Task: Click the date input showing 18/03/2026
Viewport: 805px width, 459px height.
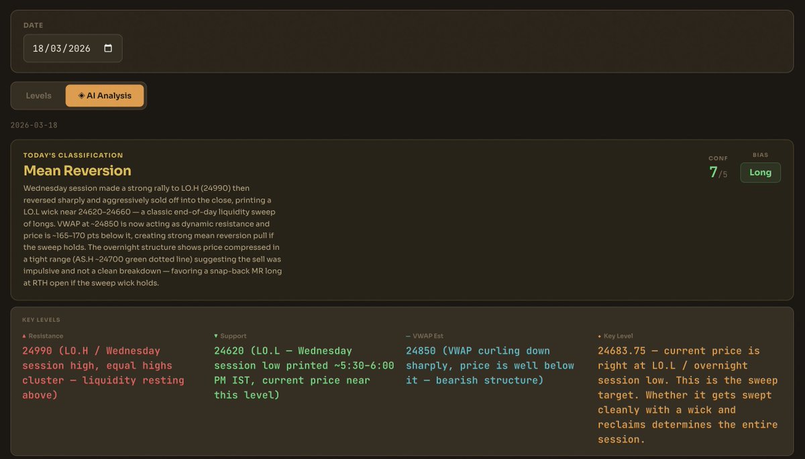Action: pos(73,48)
